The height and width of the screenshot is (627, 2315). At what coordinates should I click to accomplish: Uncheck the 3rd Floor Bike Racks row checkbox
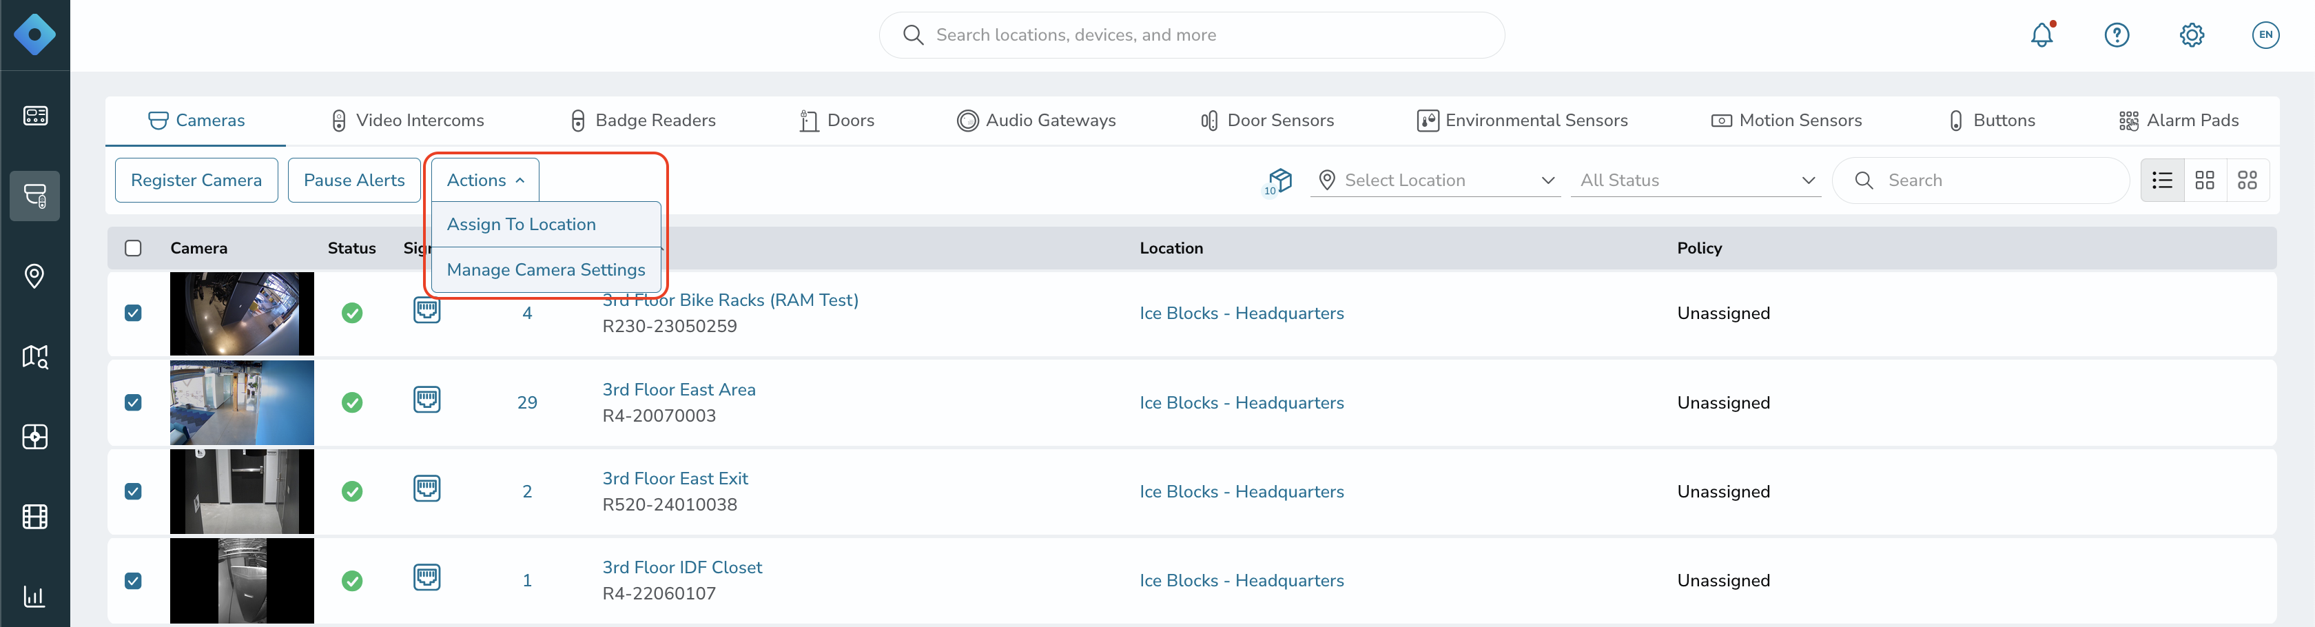(x=133, y=313)
